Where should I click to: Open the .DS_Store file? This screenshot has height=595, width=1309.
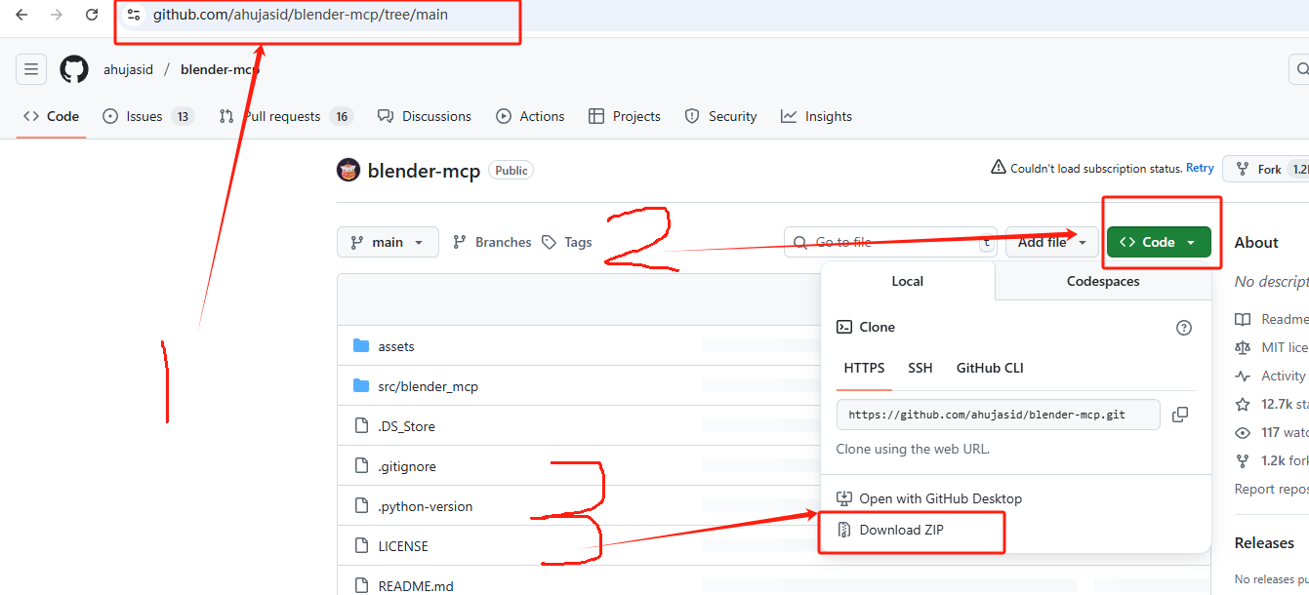407,426
